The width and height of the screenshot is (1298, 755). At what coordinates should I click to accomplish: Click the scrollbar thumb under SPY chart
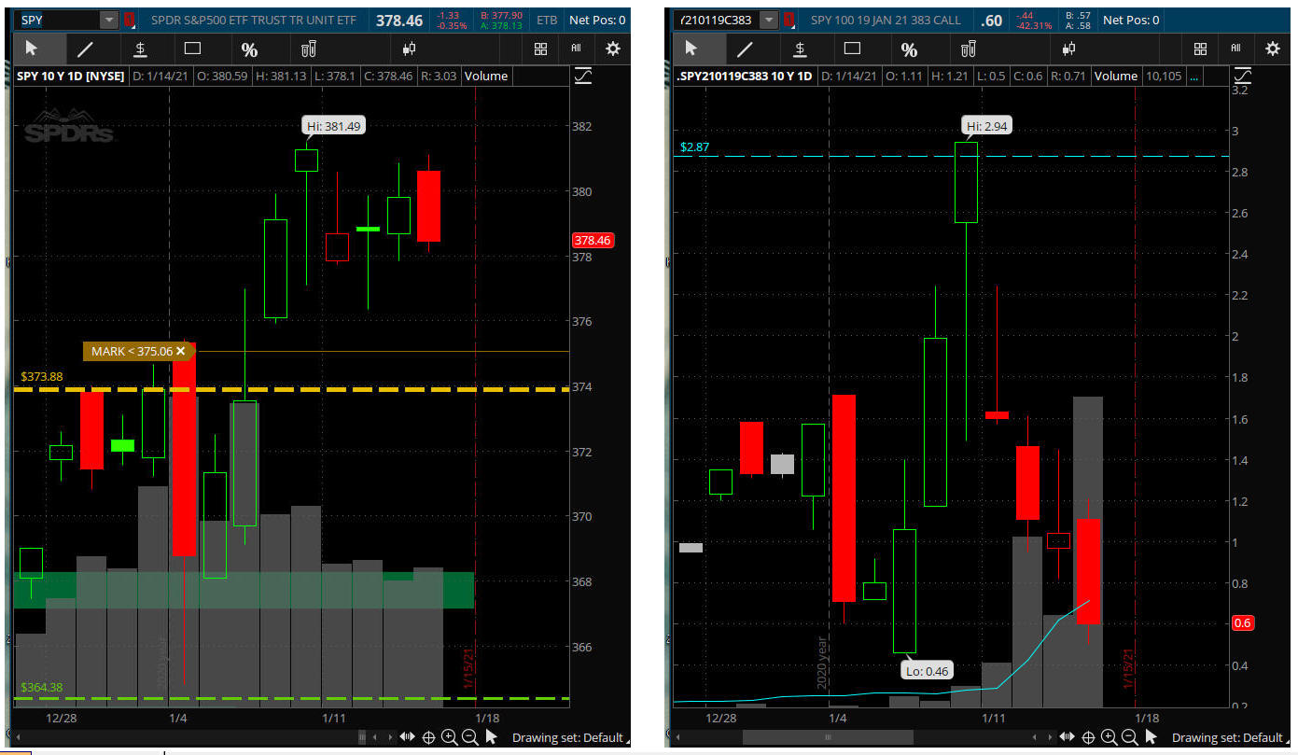(361, 737)
